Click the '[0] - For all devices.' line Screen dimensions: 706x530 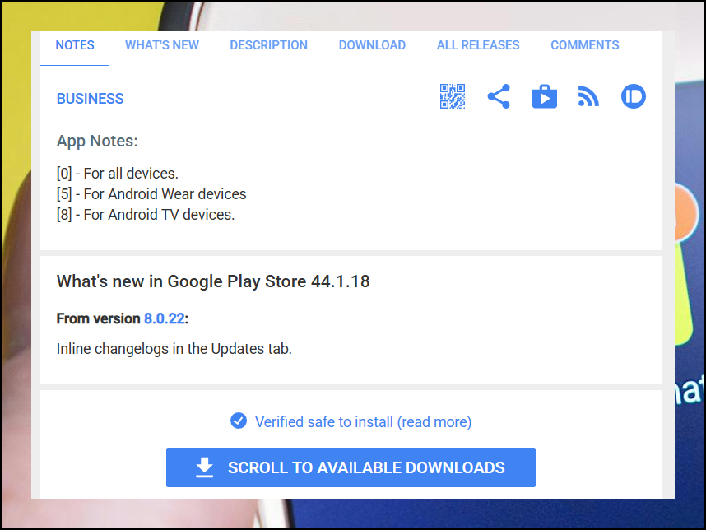point(118,174)
